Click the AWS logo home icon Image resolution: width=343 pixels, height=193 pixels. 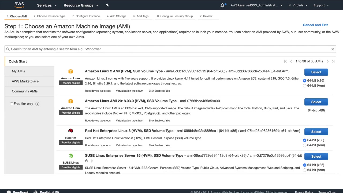click(x=19, y=5)
